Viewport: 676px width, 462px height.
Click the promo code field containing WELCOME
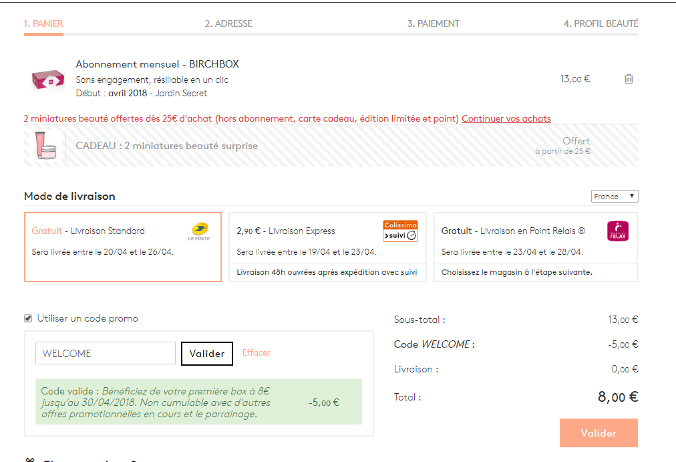(105, 354)
